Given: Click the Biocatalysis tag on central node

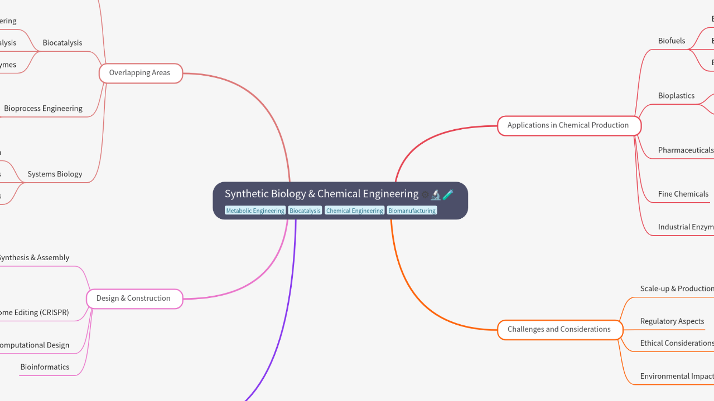Looking at the screenshot, I should [x=305, y=211].
